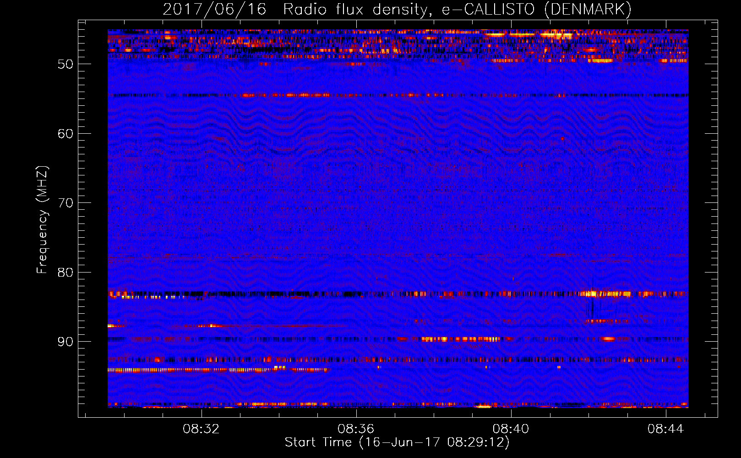Select the 60 frequency tick label

(x=65, y=134)
